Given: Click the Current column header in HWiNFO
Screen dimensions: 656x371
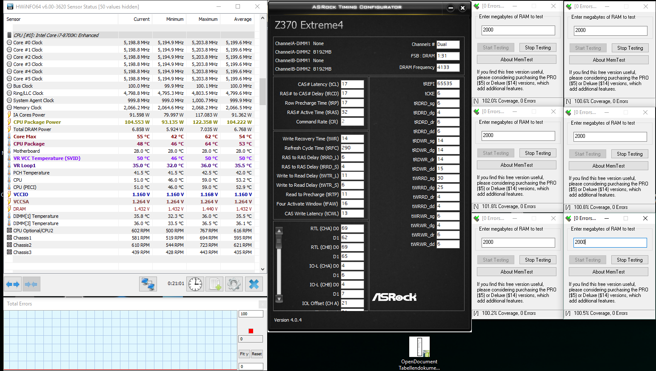Looking at the screenshot, I should pyautogui.click(x=135, y=19).
